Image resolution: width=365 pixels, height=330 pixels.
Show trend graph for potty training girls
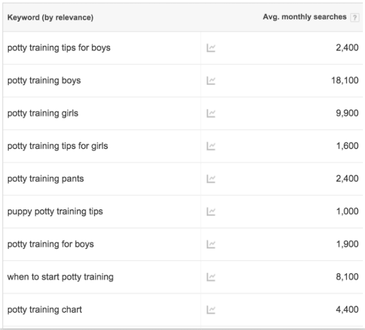tap(211, 114)
